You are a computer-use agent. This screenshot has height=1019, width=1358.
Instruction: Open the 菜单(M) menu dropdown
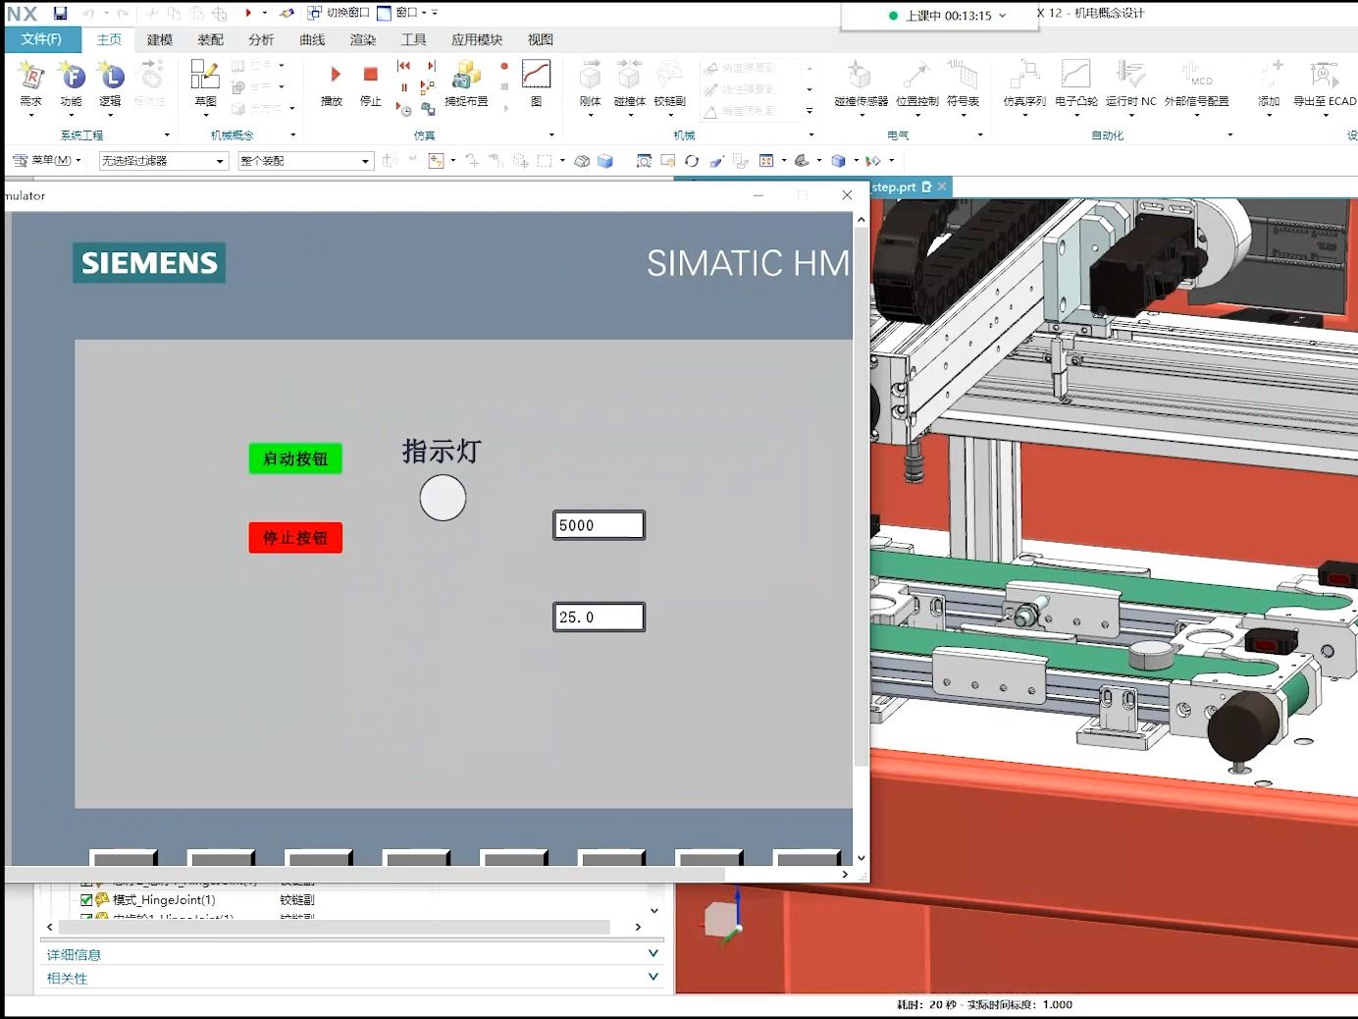pyautogui.click(x=46, y=160)
